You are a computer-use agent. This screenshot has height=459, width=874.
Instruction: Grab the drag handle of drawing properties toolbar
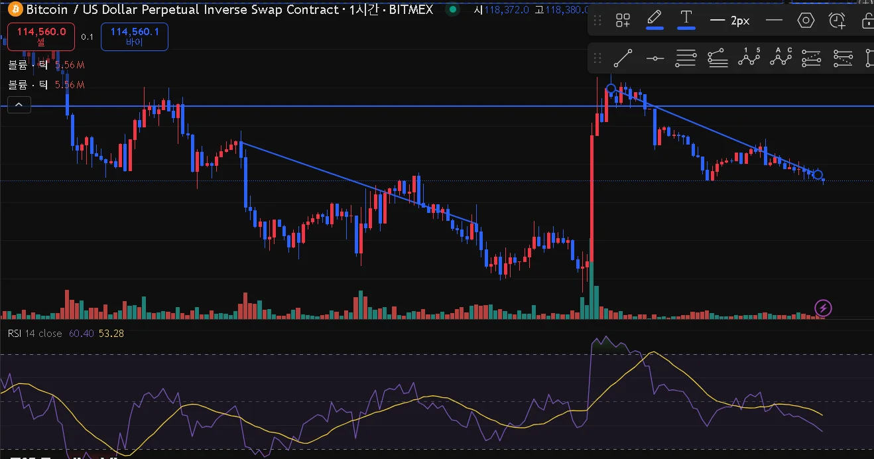(x=597, y=21)
